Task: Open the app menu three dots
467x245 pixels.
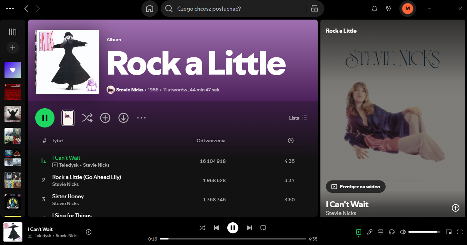Action: (x=10, y=9)
